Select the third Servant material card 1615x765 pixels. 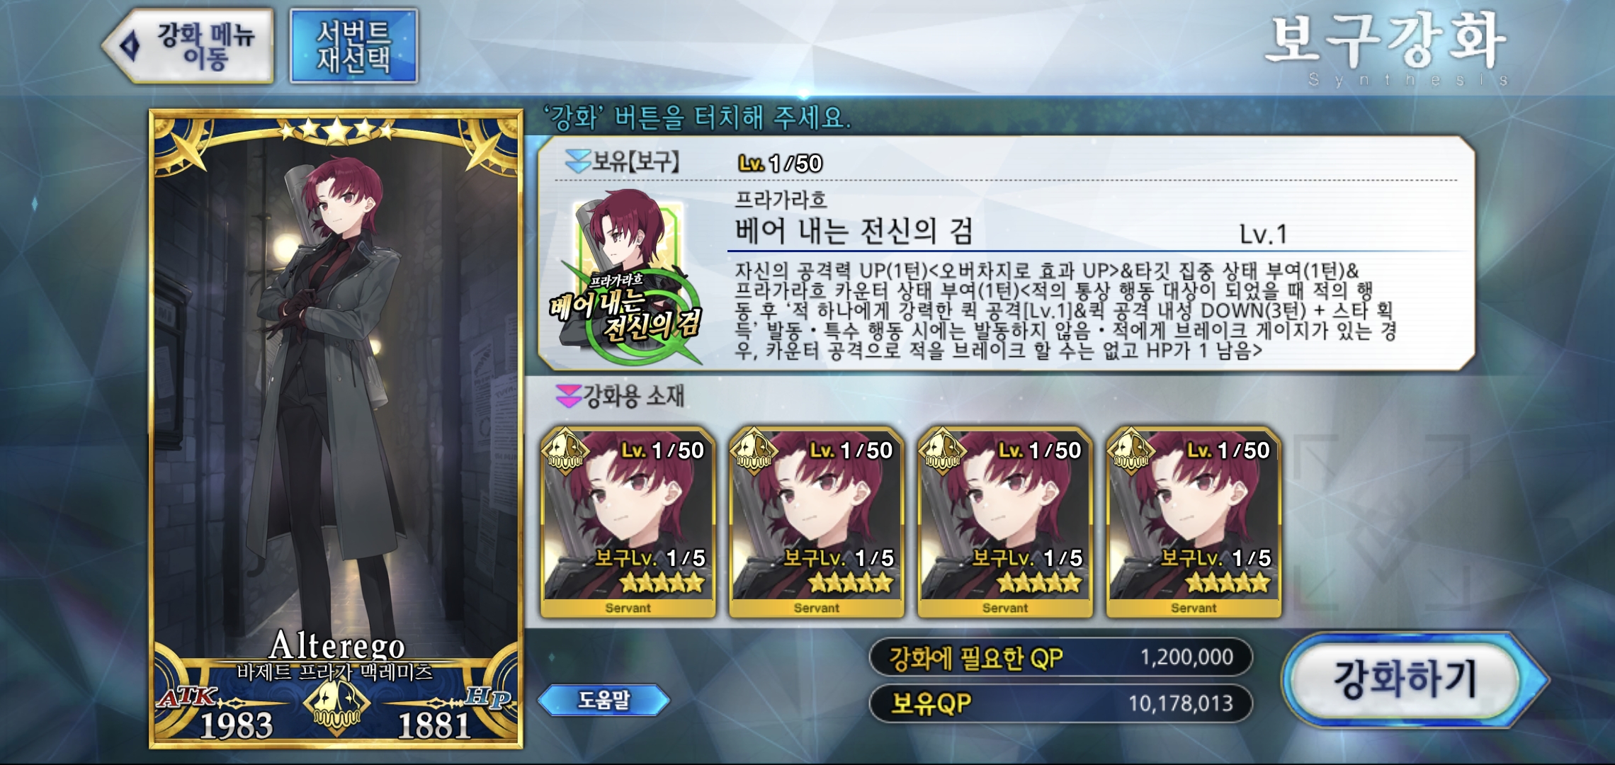pos(1004,522)
